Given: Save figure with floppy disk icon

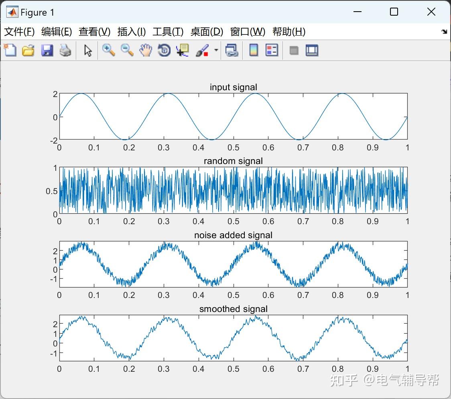Looking at the screenshot, I should tap(47, 50).
